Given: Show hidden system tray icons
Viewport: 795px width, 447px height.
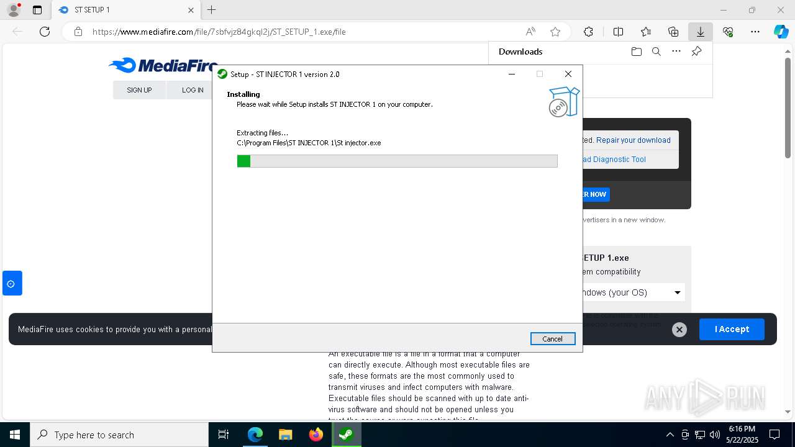Looking at the screenshot, I should tap(670, 435).
